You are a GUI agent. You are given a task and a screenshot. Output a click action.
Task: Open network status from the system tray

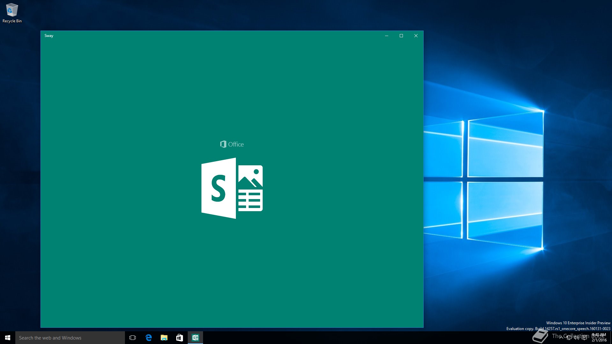(x=569, y=338)
